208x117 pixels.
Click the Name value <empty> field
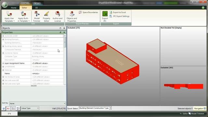47,73
